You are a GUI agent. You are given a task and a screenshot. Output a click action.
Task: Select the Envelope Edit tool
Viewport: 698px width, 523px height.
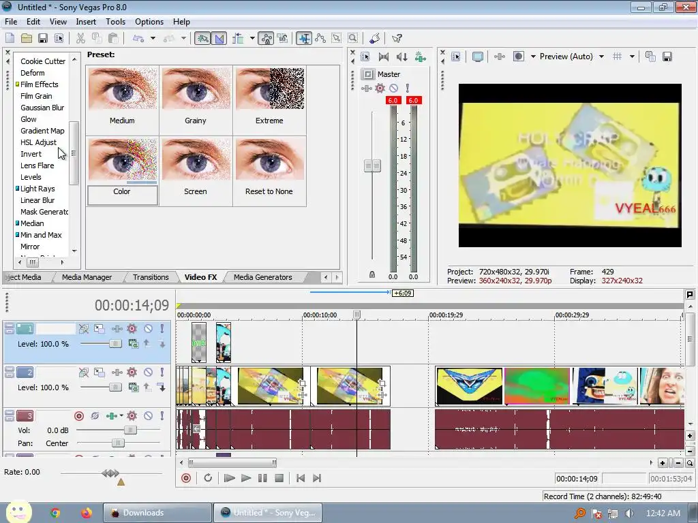coord(320,38)
